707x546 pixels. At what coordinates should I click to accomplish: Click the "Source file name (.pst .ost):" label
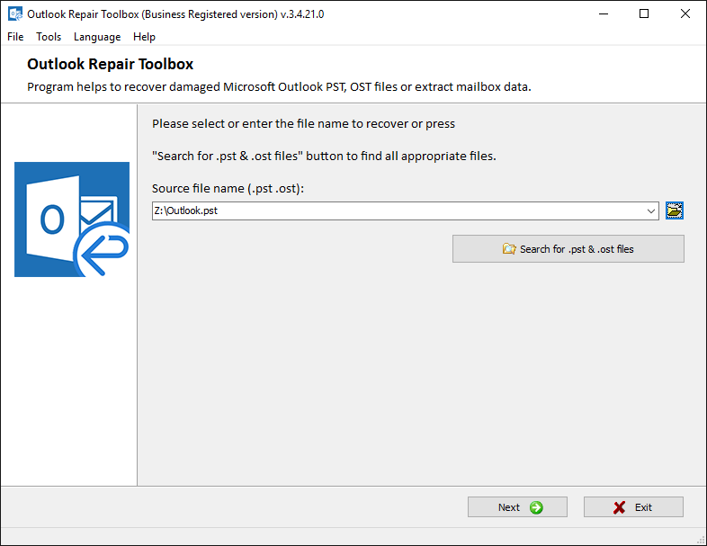[228, 189]
